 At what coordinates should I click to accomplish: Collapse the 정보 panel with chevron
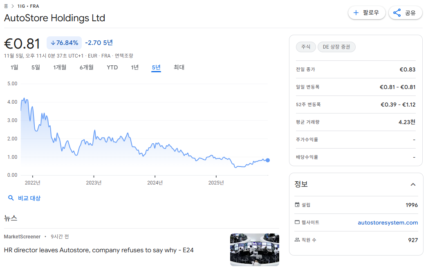413,185
